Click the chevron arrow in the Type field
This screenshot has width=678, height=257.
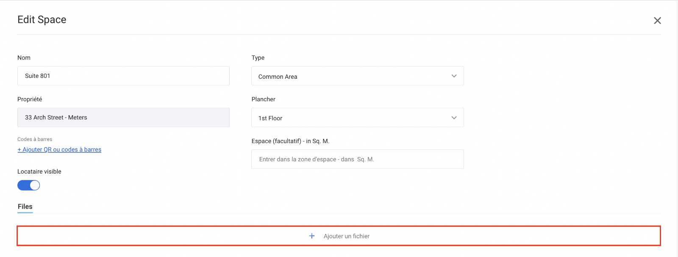(454, 76)
